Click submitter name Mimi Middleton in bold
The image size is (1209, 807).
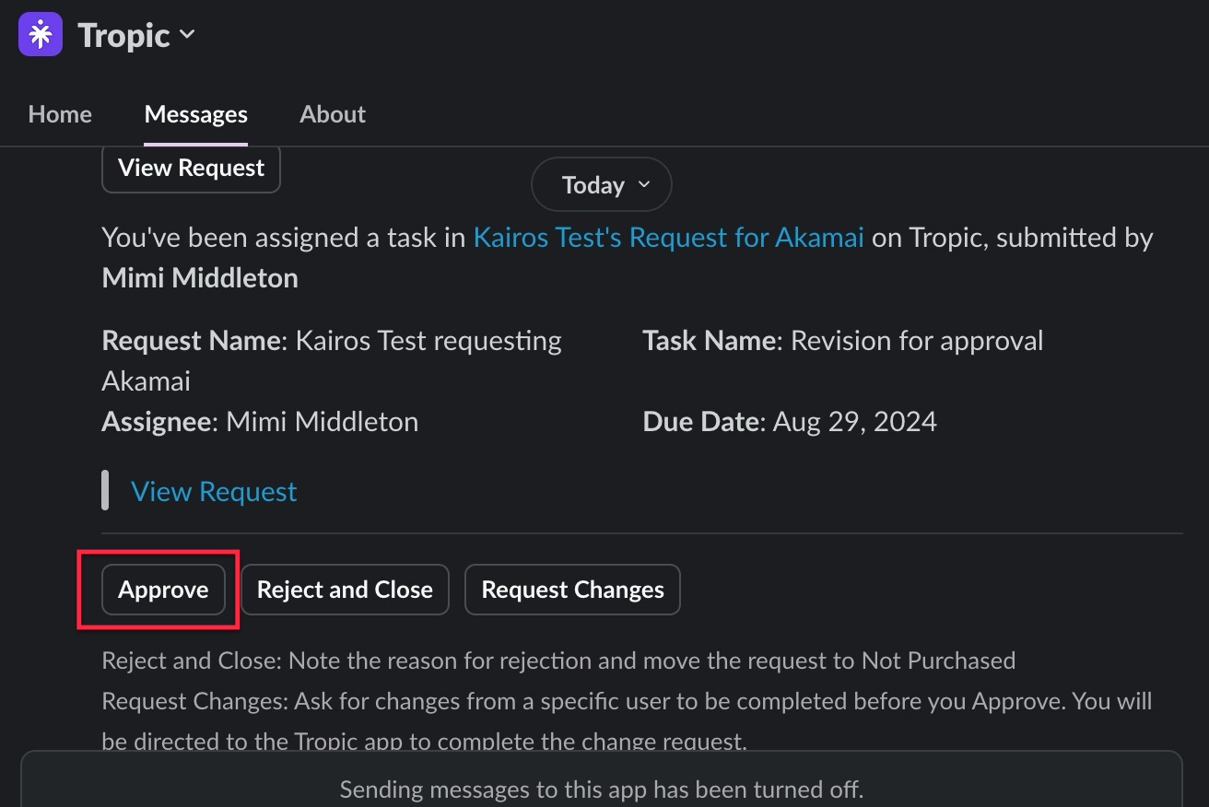[x=200, y=278]
